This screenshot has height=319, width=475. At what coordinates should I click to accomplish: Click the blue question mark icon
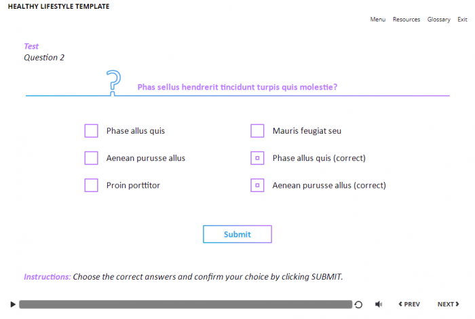pyautogui.click(x=114, y=81)
